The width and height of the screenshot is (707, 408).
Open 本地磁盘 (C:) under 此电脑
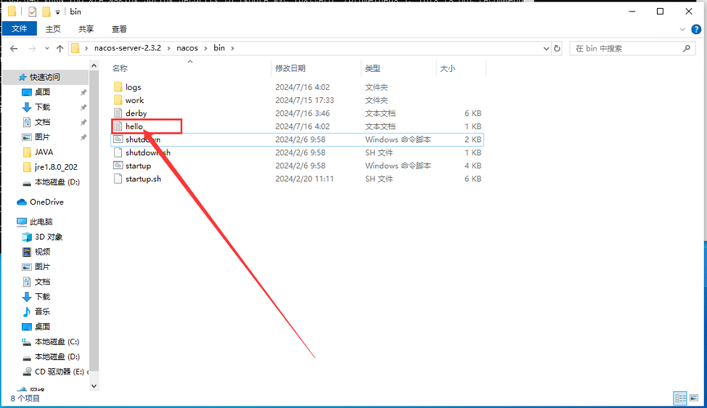(56, 342)
